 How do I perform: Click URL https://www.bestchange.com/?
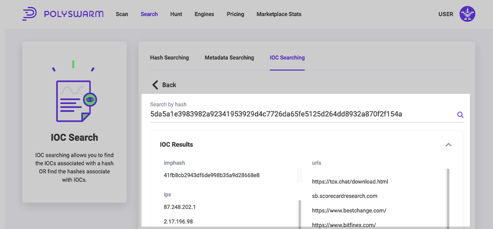click(x=349, y=210)
